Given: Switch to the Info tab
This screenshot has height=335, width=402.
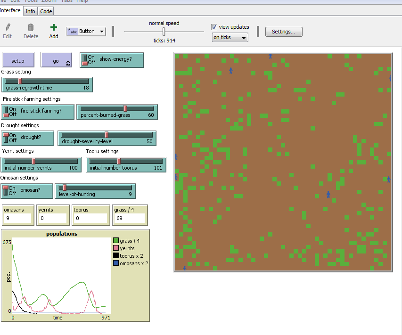Looking at the screenshot, I should 30,11.
